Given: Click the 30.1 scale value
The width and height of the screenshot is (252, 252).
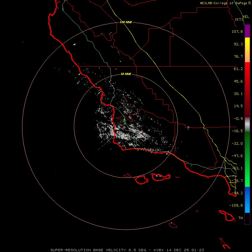Looking at the screenshot, I should tap(238, 94).
